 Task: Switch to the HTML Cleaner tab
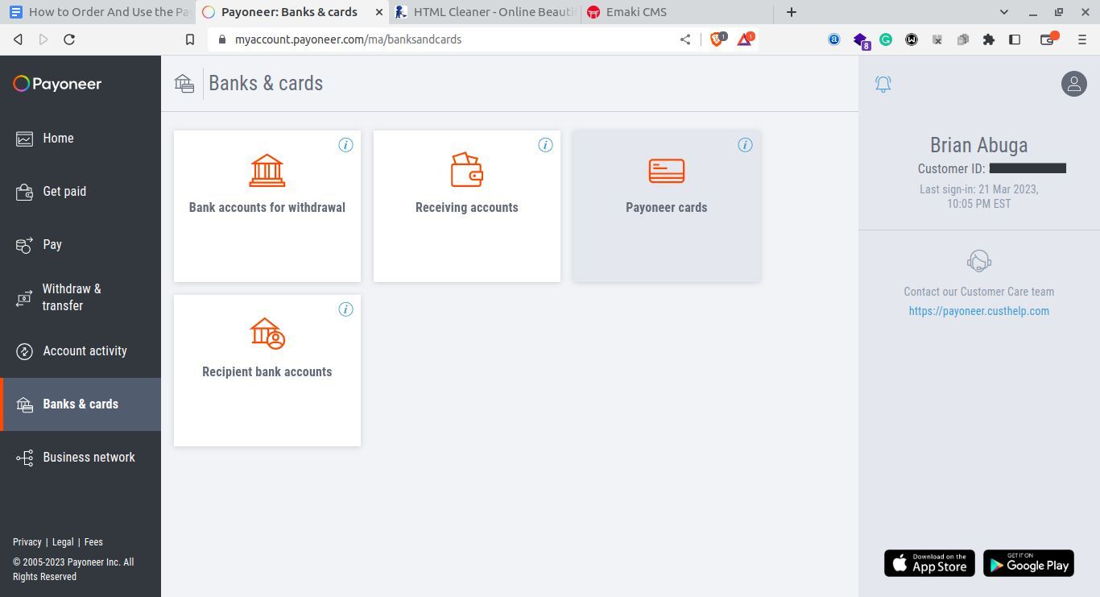coord(483,12)
